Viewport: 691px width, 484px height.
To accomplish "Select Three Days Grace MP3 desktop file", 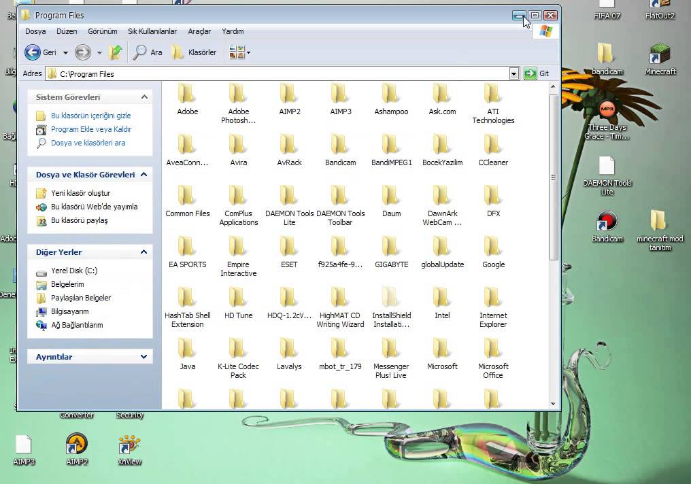I will coord(607,120).
